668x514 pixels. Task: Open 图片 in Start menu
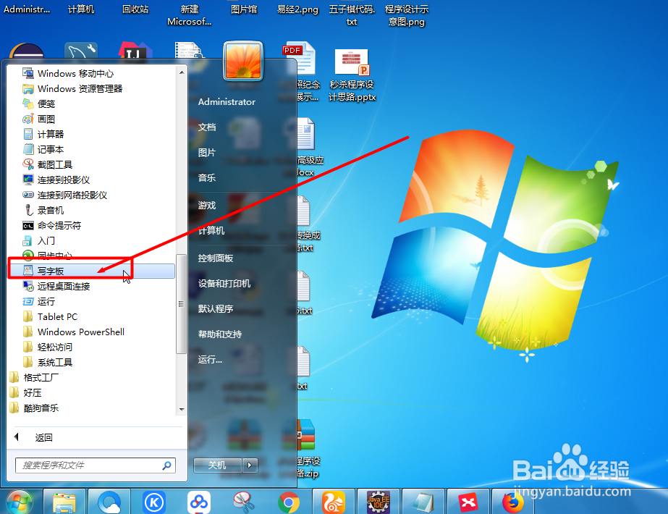(207, 153)
